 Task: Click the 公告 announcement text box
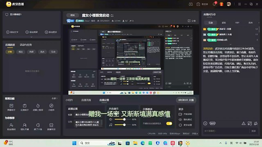tap(88, 123)
